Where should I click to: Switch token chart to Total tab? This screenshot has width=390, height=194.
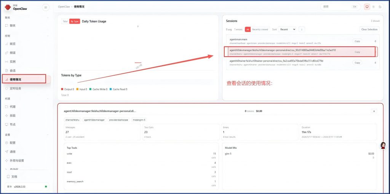tap(65, 21)
